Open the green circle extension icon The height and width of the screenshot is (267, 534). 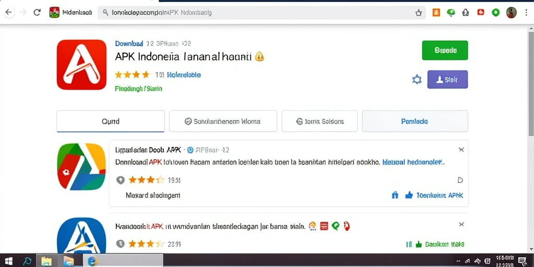tap(496, 13)
